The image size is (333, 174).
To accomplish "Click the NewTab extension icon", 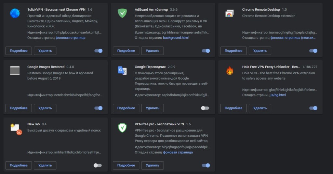I will click(16, 129).
